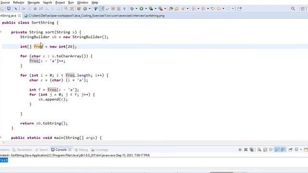The image size is (308, 173).
Task: Expand the New Java Class dropdown arrow
Action: tap(90, 9)
